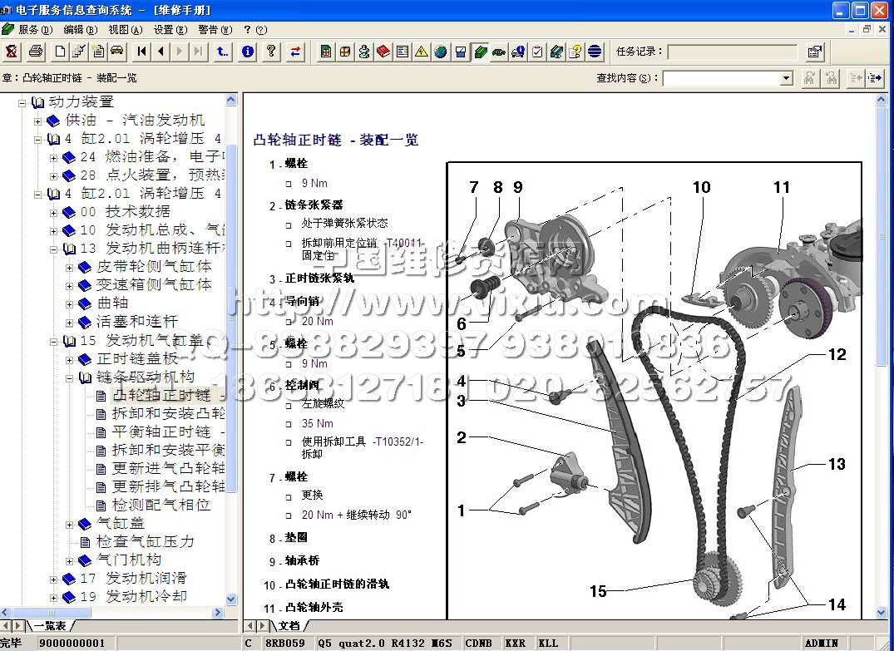Image resolution: width=894 pixels, height=651 pixels.
Task: Open the 设置 menu
Action: pyautogui.click(x=169, y=29)
